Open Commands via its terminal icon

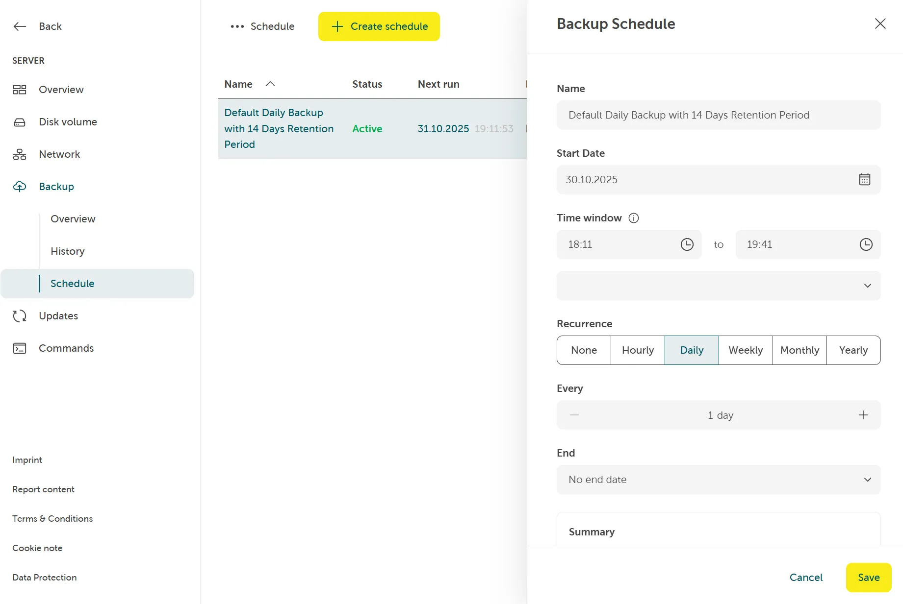(x=19, y=348)
